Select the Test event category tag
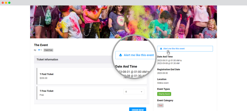Image resolution: width=247 pixels, height=111 pixels. pos(160,105)
